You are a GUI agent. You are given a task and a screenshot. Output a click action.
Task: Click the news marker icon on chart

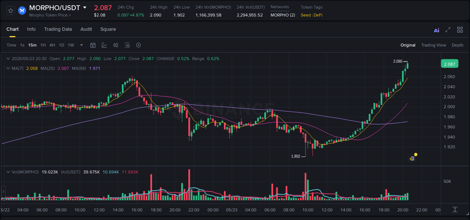(412, 158)
